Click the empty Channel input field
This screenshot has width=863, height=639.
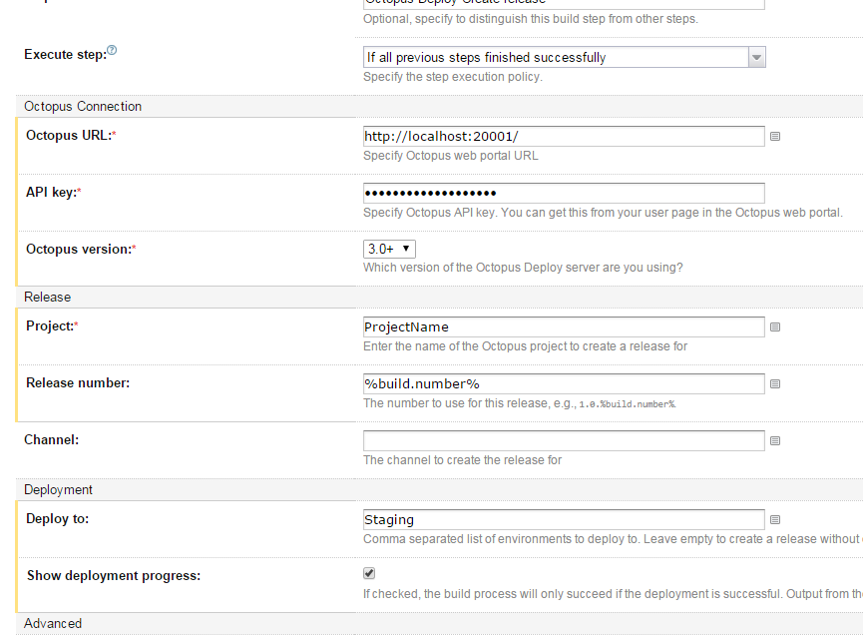564,440
